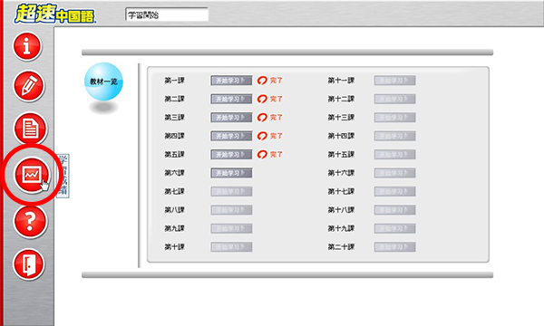This screenshot has height=326, width=544.
Task: Click the 学習成績 tooltip label
Action: [63, 176]
